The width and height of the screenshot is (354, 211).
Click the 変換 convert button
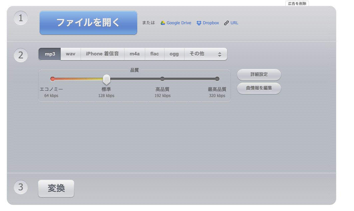[56, 188]
